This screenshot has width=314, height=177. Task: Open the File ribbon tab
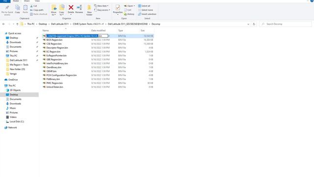tap(5, 1)
